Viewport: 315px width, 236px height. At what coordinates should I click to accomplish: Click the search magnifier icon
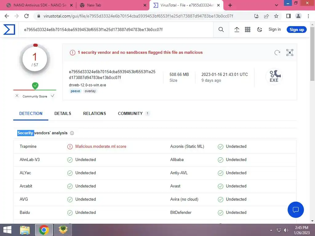221,29
